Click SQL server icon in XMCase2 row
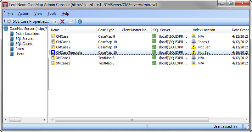 (x=154, y=63)
